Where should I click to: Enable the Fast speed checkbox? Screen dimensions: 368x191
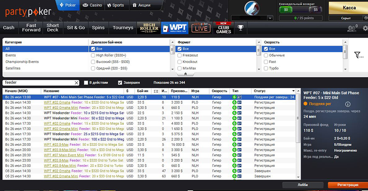tap(266, 62)
